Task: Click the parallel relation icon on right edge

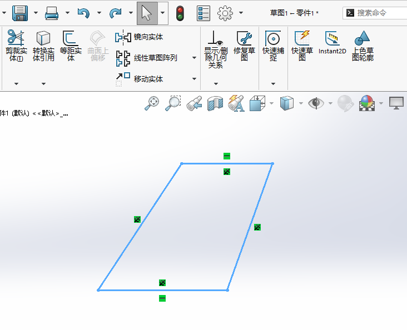Action: pos(257,227)
